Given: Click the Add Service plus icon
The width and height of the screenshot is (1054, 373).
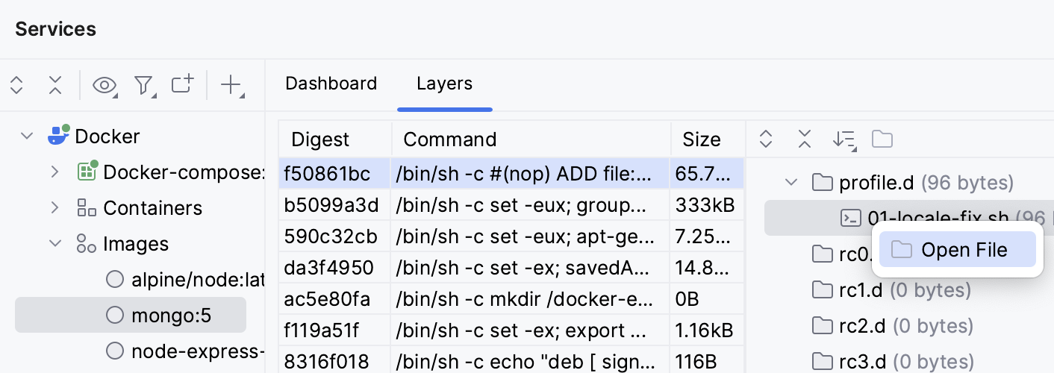Looking at the screenshot, I should pyautogui.click(x=231, y=85).
